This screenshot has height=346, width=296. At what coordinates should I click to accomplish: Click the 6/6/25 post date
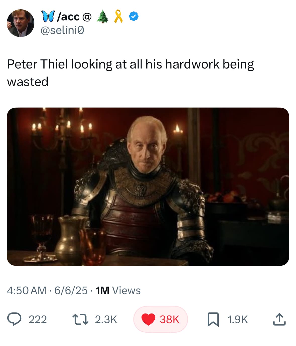tap(71, 290)
